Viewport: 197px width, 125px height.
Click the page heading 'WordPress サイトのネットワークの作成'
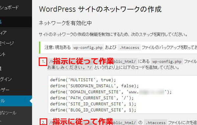click(x=100, y=9)
